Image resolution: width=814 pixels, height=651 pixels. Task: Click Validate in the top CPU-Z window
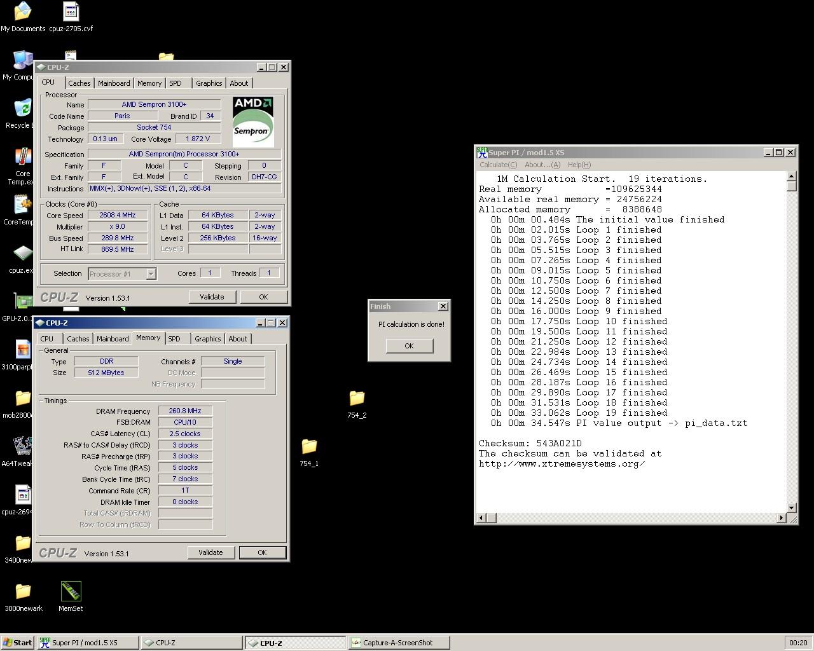[212, 297]
